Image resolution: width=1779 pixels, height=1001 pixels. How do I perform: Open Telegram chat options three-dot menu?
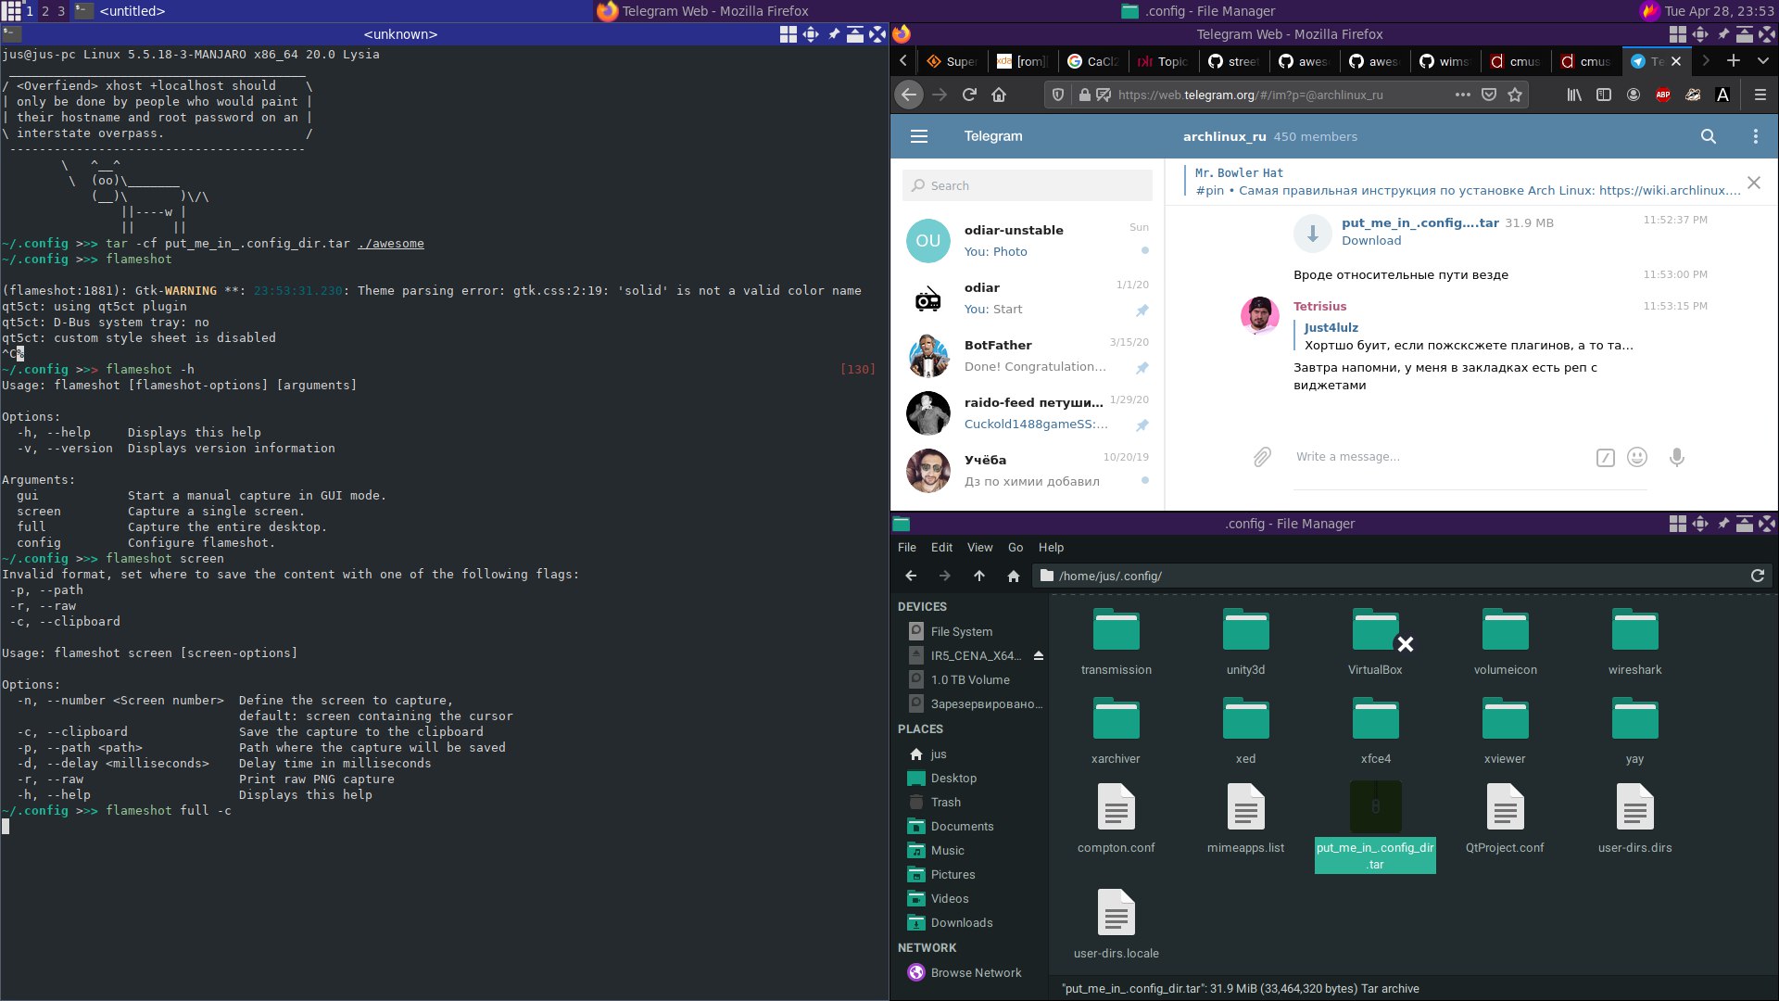click(1755, 136)
